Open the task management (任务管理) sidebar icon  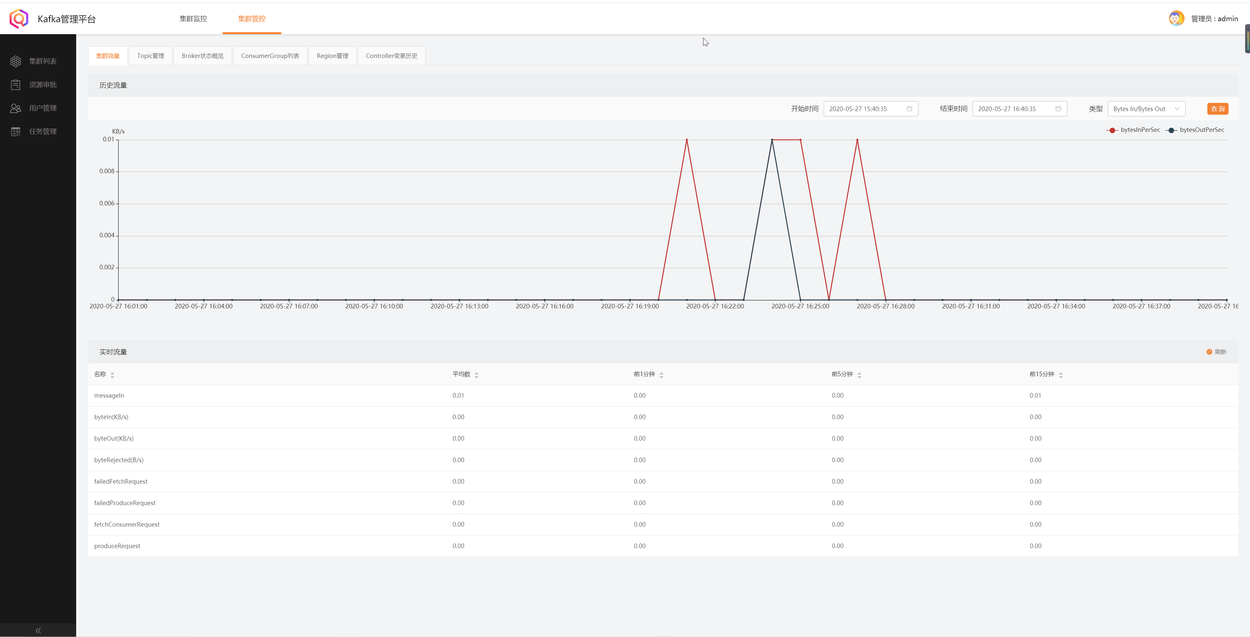point(16,132)
